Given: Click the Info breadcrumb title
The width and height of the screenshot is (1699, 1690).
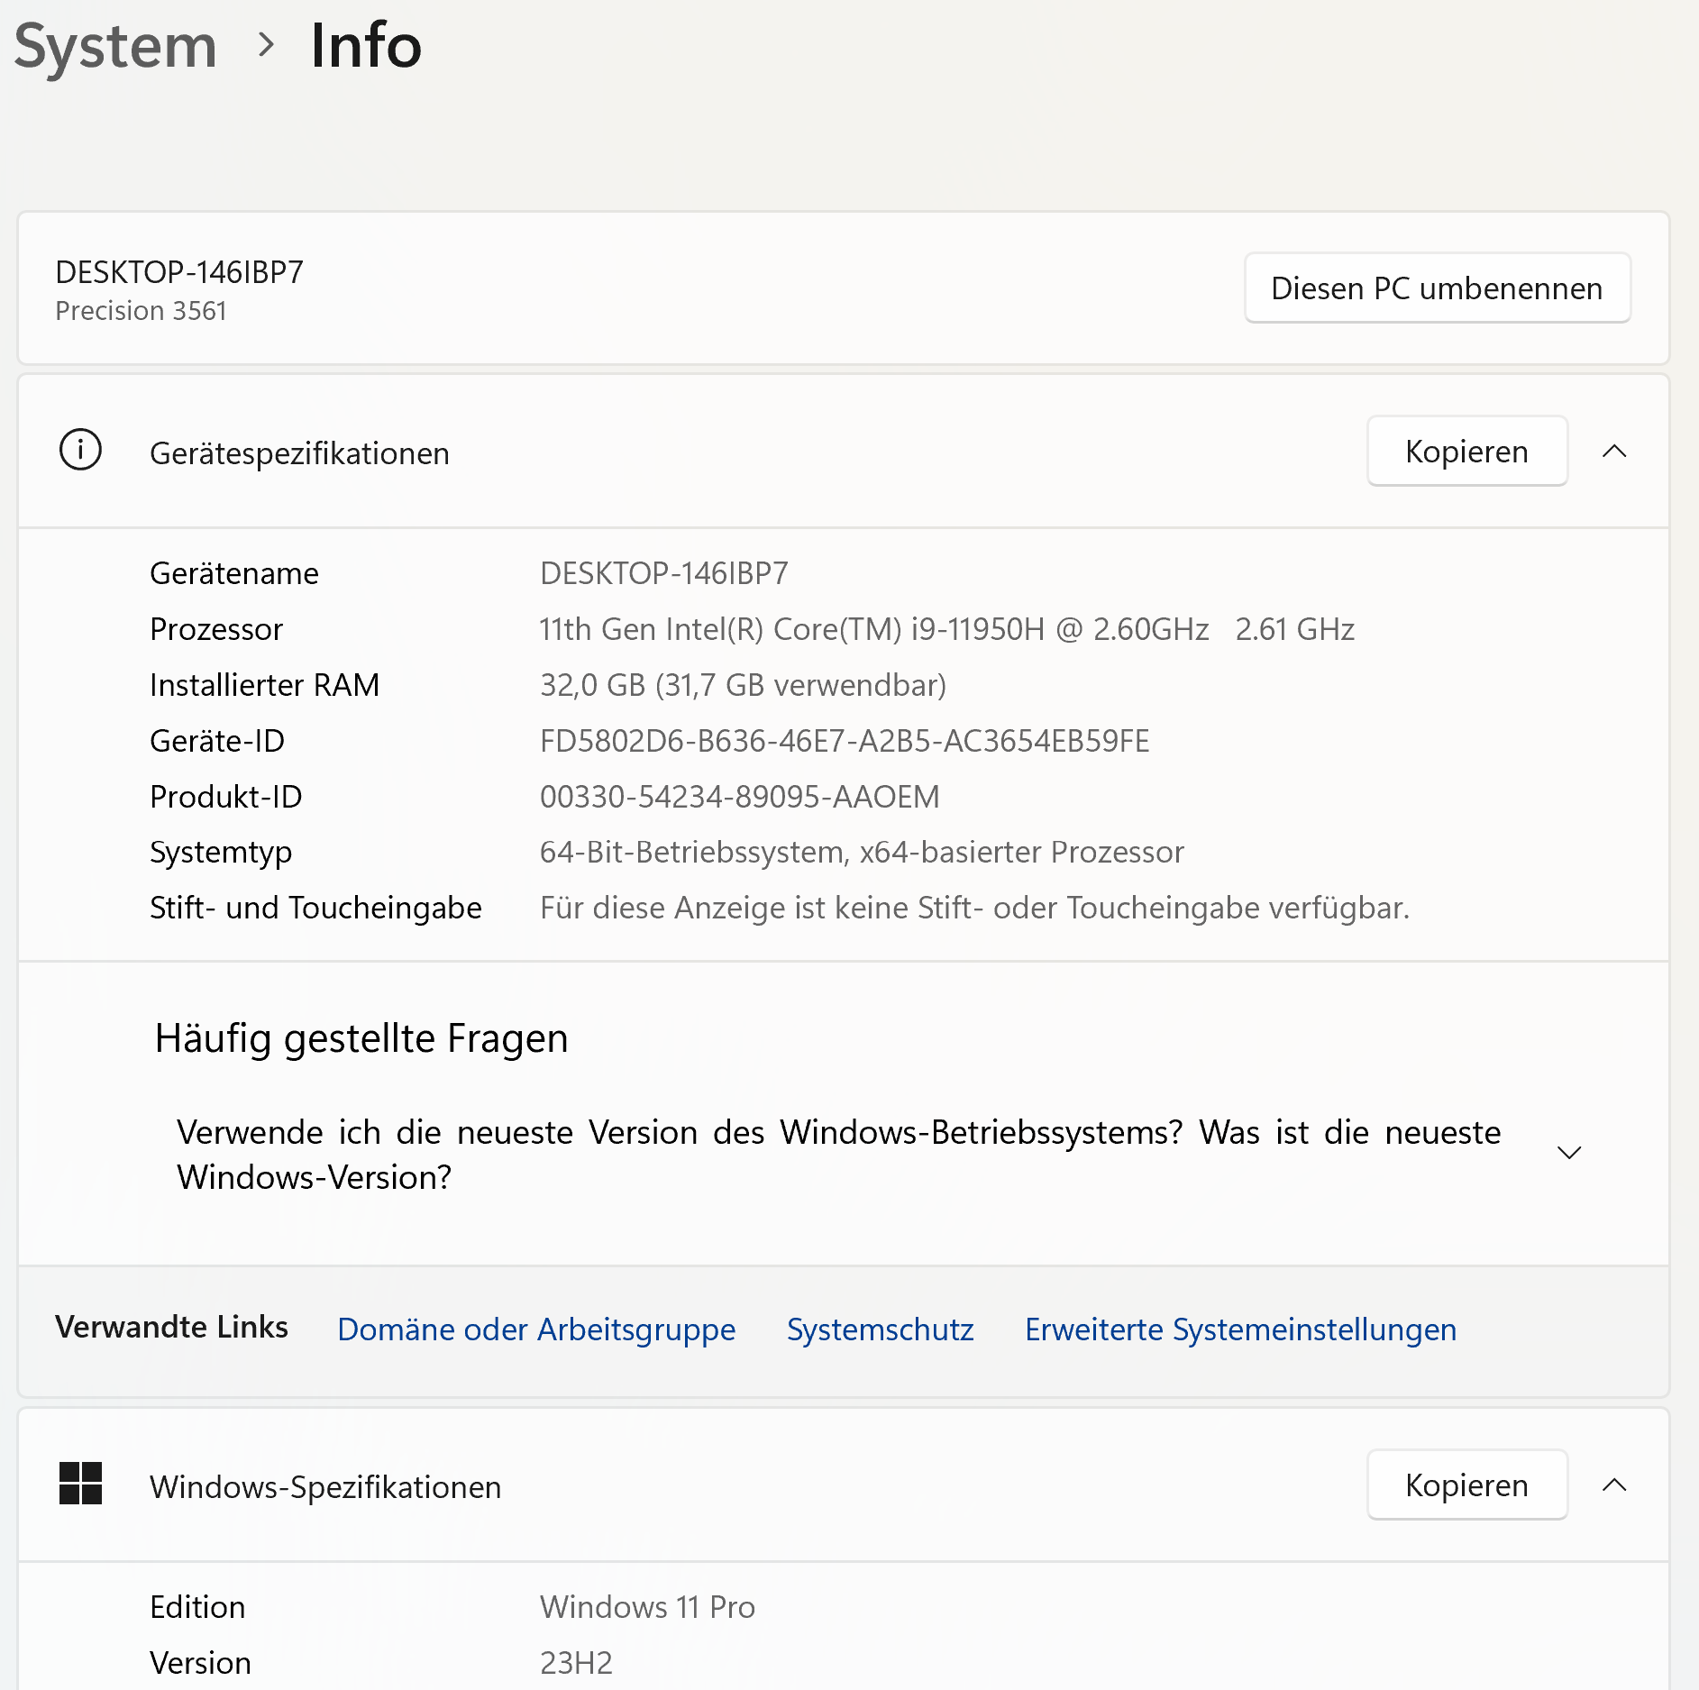Looking at the screenshot, I should tap(366, 45).
